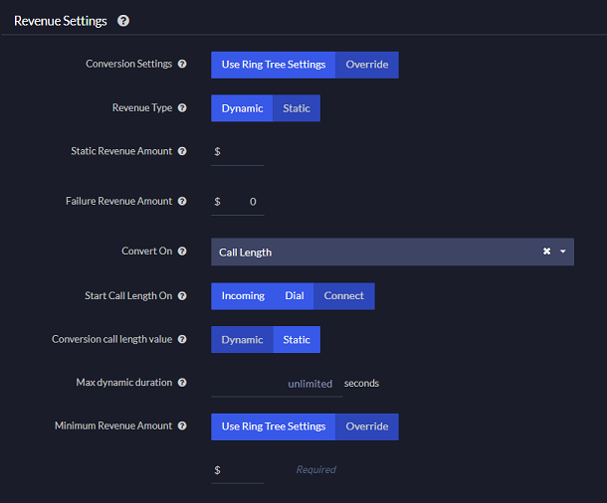The image size is (607, 503).
Task: Choose Override for Conversion Settings
Action: [x=367, y=65]
